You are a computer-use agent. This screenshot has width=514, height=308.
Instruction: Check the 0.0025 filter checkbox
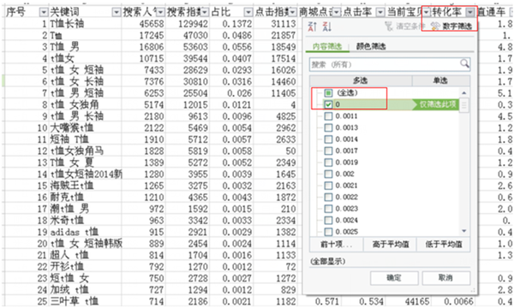328,232
